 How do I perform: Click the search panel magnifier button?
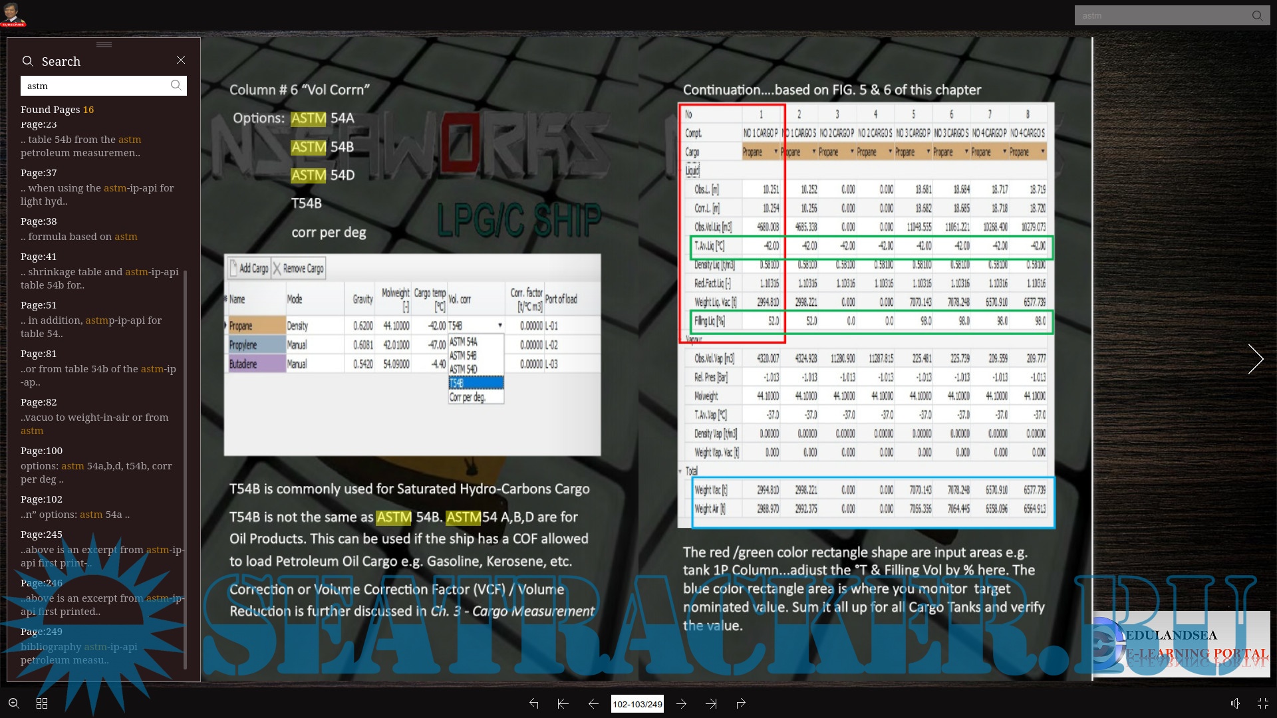click(176, 85)
